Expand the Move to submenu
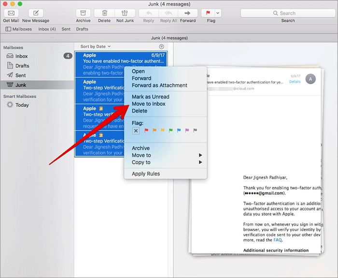The height and width of the screenshot is (278, 338). 165,155
